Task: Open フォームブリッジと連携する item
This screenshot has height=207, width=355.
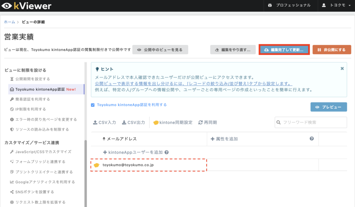Action: [40, 162]
